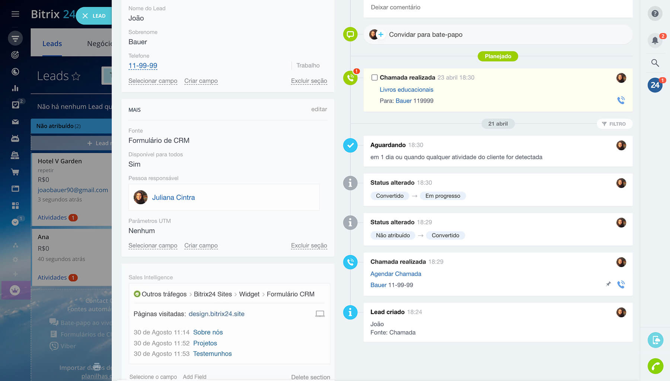Pin the Agendar Chamada call entry
This screenshot has height=381, width=670.
[608, 284]
